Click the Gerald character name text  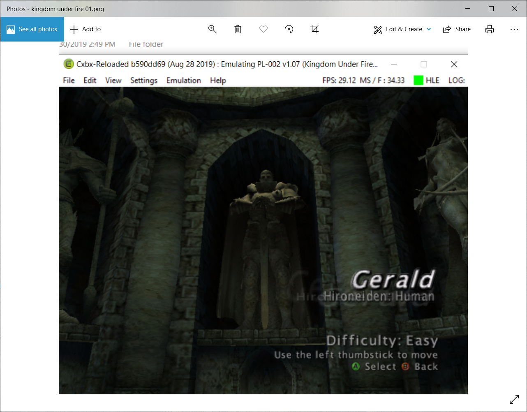[x=393, y=280]
